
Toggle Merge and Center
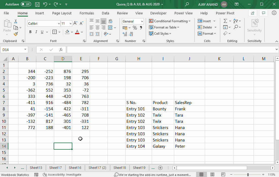110,27
